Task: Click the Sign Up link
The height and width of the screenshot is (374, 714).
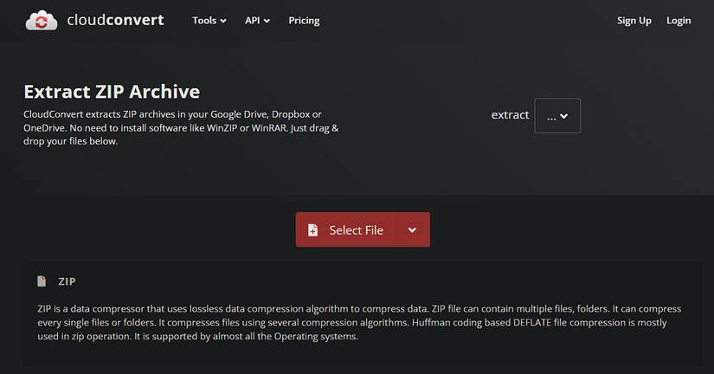Action: [x=634, y=21]
